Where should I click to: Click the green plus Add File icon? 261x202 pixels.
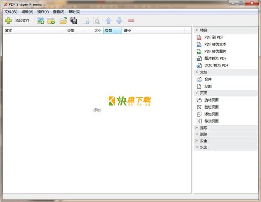[8, 20]
